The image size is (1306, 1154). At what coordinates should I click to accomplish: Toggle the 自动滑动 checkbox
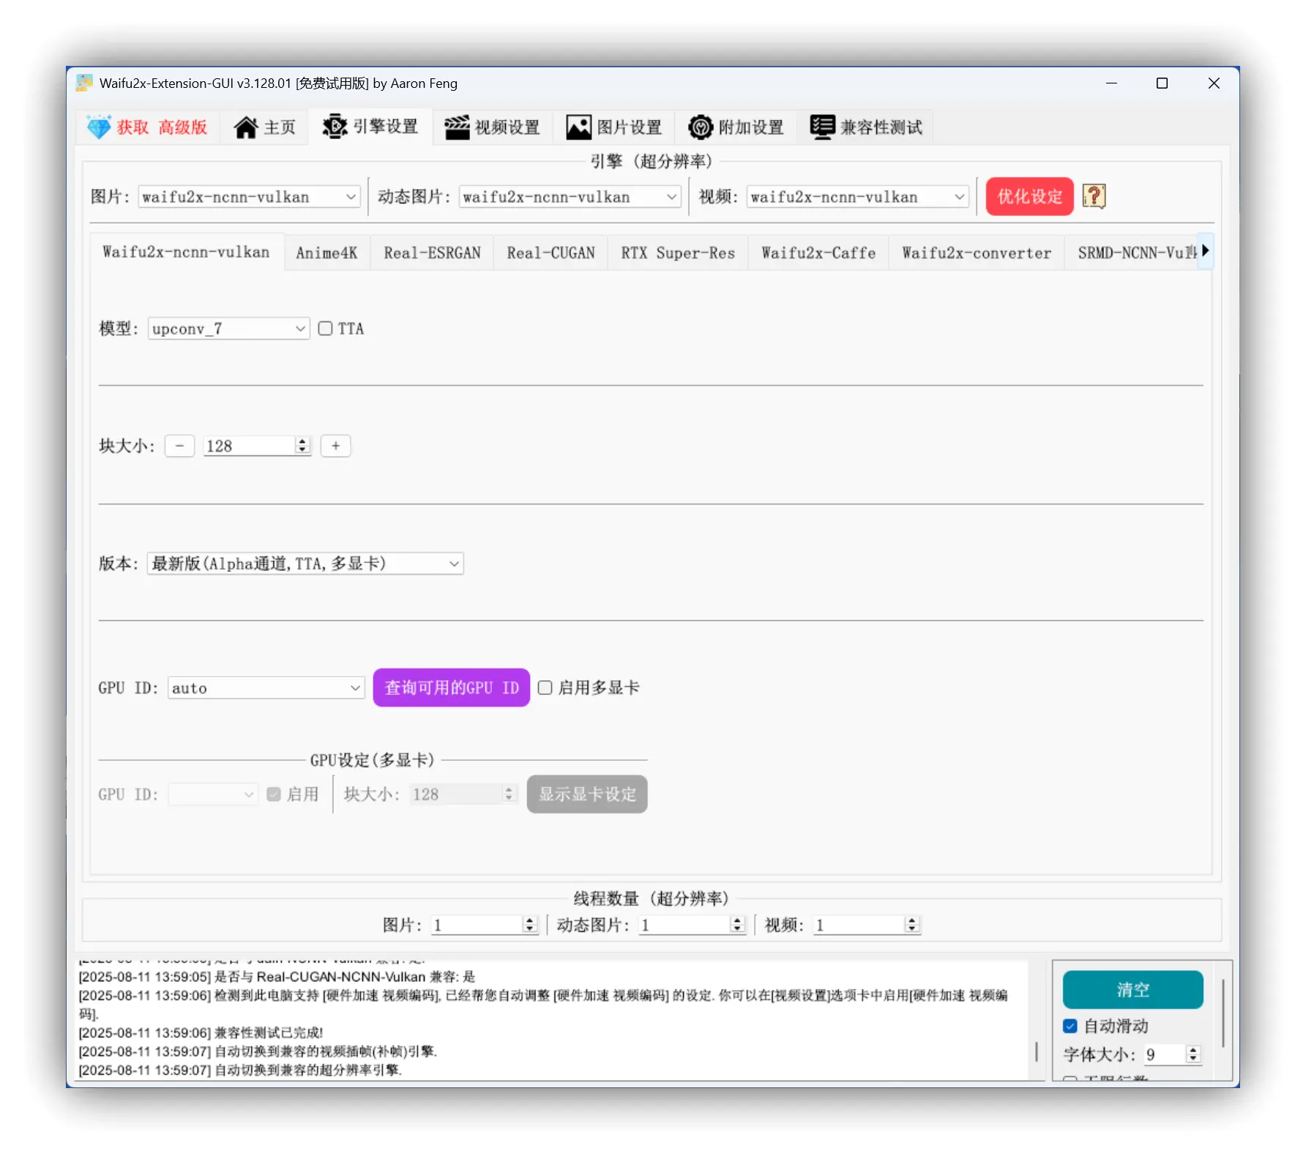[1070, 1026]
